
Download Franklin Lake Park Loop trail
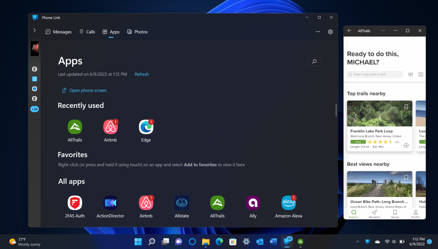pos(406,145)
